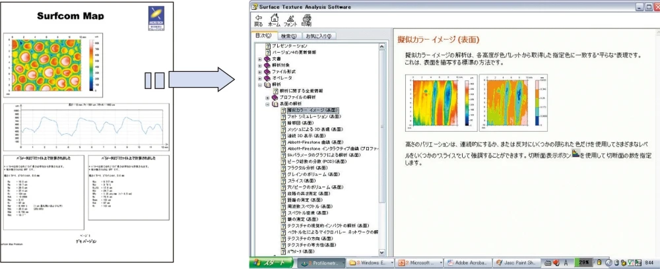Open Abbott-Firestone 曲線 (表面) topic
Screen dimensions: 660x269
click(x=315, y=142)
